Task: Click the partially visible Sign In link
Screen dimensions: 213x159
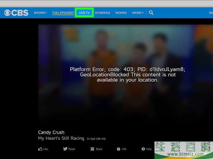Action: [211, 13]
